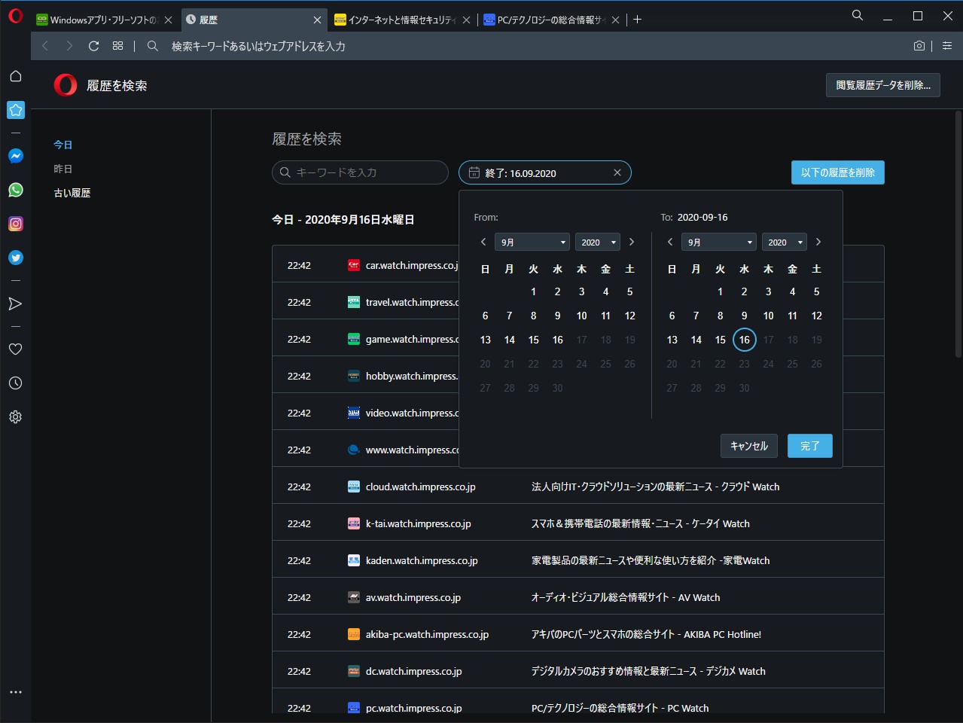Click the 閲覧履歴データを削除 button
Screen dimensions: 963x723
(x=882, y=85)
